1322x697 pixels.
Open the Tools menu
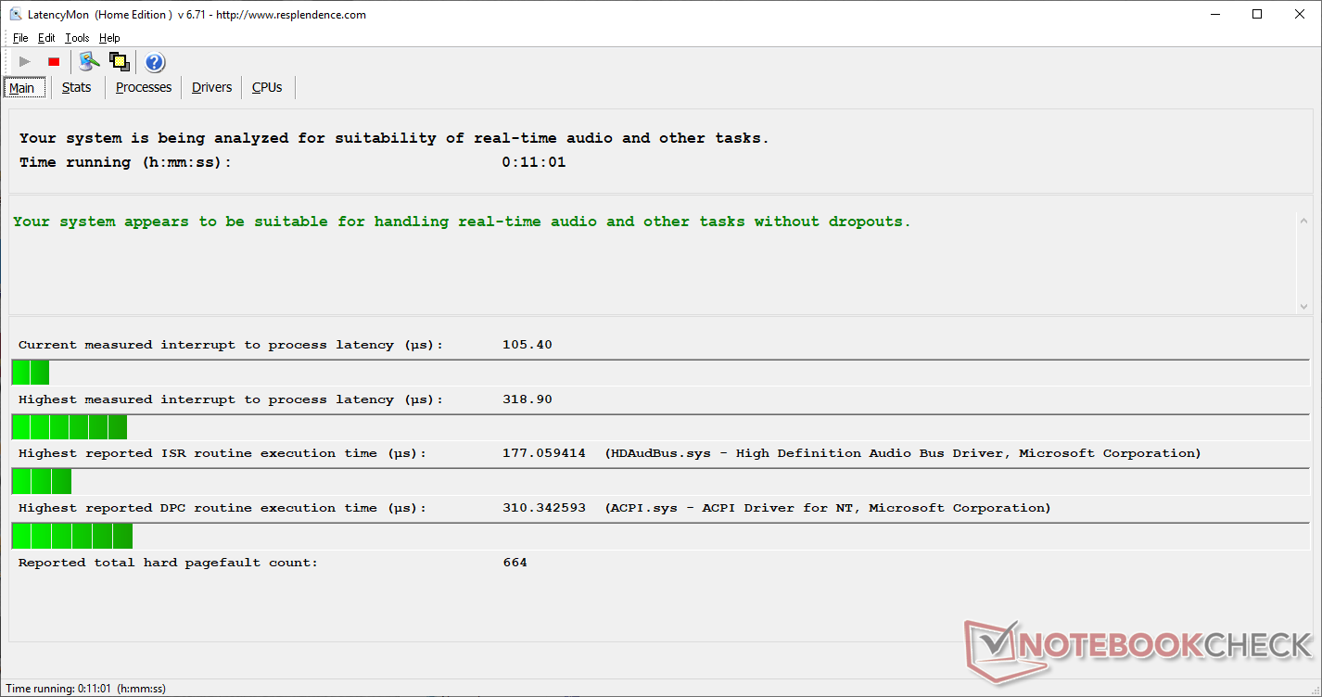click(77, 38)
